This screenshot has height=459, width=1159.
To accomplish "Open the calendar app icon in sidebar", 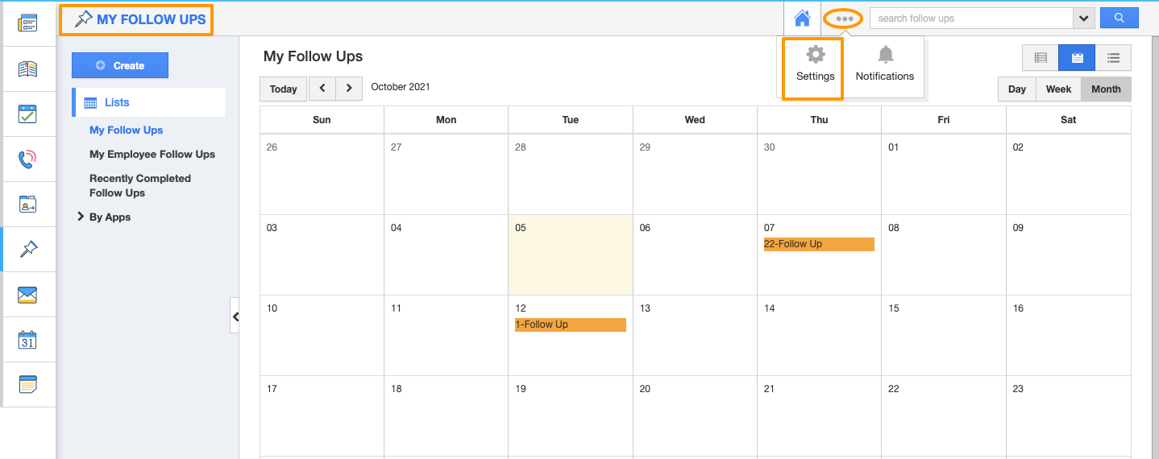I will pyautogui.click(x=27, y=340).
